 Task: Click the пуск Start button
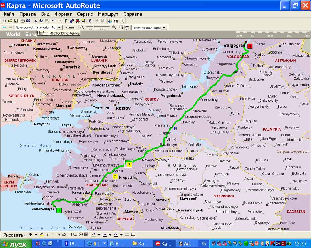15,244
